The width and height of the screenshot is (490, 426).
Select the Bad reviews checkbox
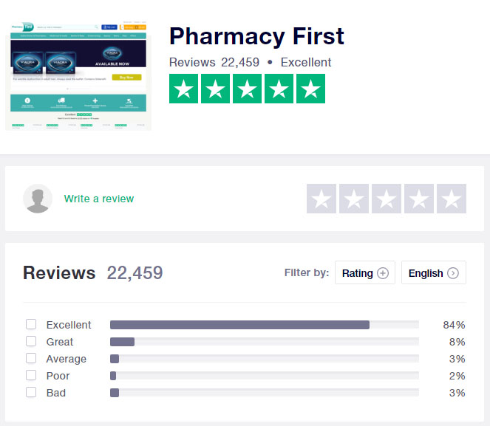(x=31, y=392)
